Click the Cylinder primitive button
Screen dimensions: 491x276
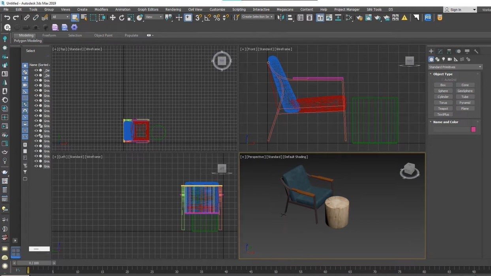click(x=443, y=97)
